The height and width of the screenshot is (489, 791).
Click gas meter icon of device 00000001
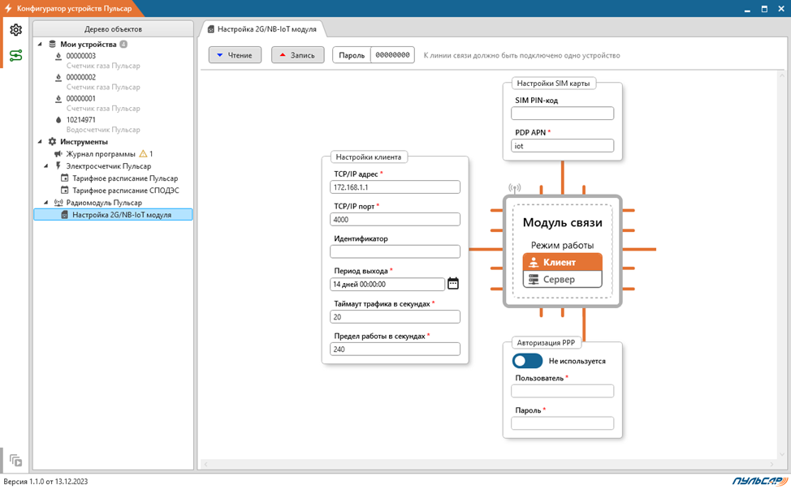[58, 99]
